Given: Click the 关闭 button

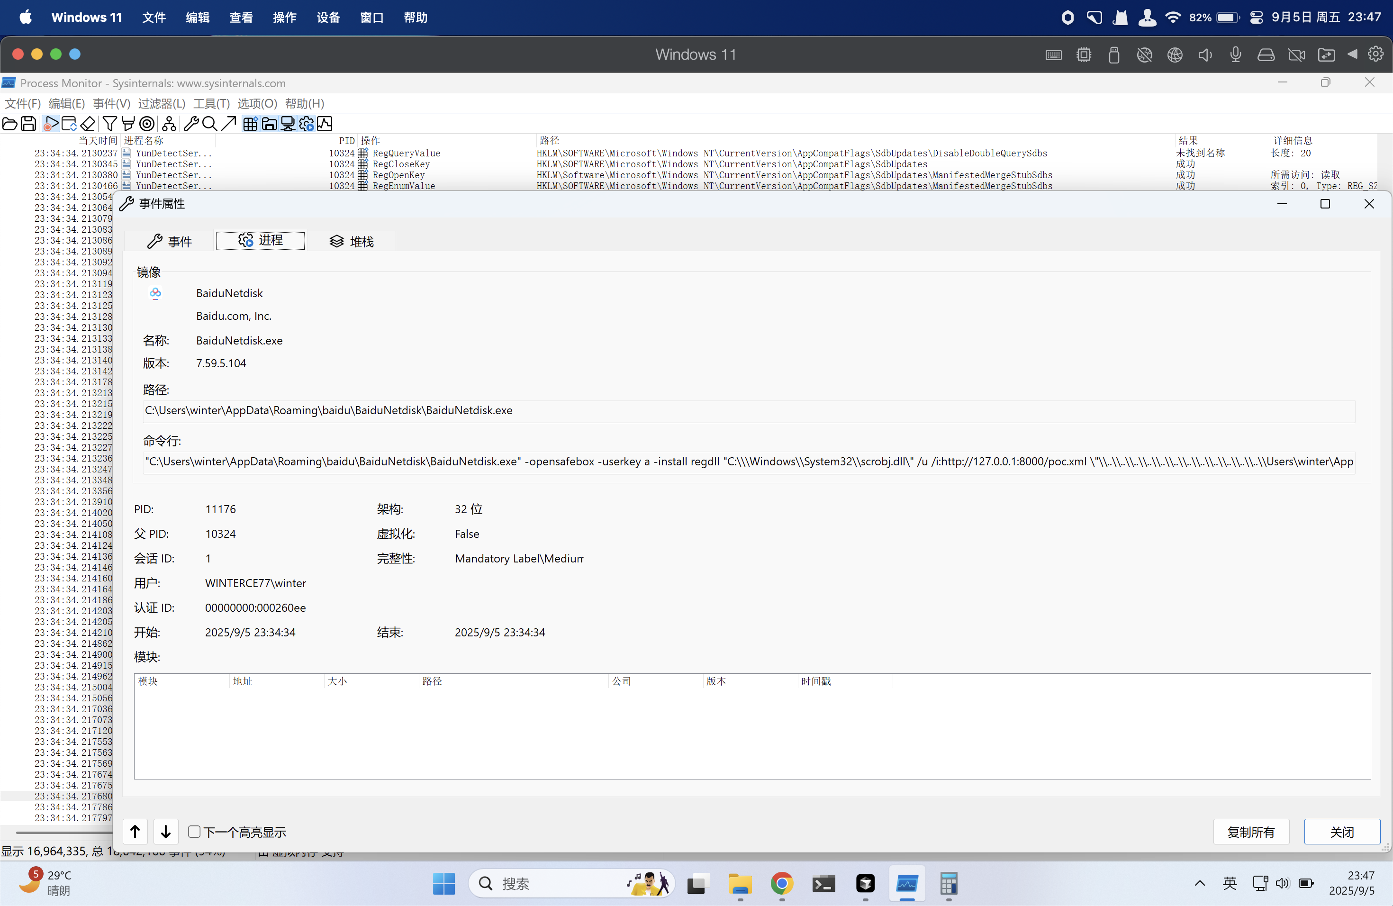Looking at the screenshot, I should click(x=1341, y=832).
